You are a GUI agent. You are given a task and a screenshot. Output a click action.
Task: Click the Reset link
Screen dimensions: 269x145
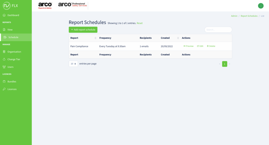(x=139, y=23)
